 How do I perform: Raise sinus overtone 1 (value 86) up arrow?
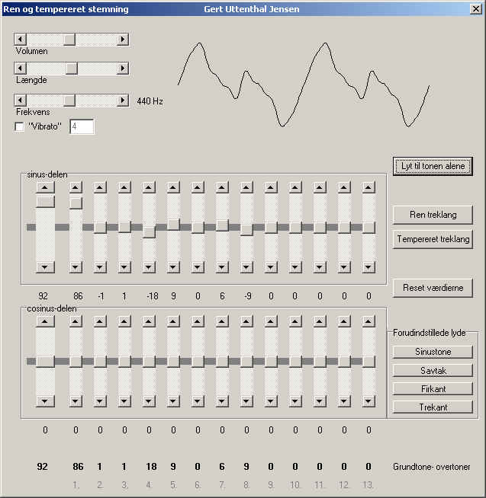[x=76, y=187]
